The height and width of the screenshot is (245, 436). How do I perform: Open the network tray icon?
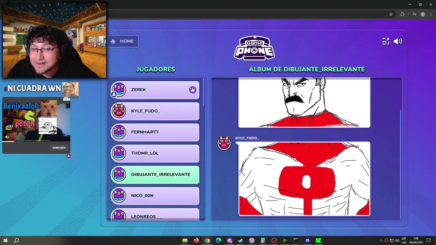[x=392, y=241]
